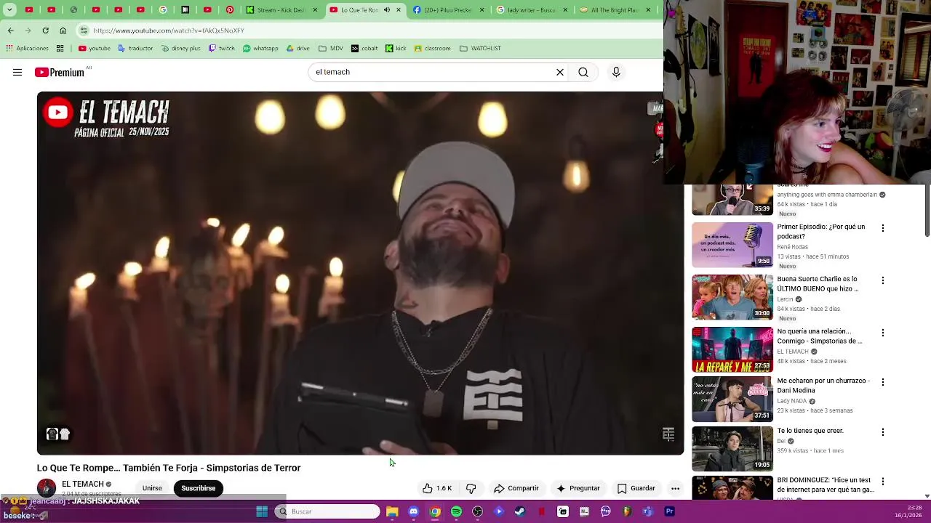Dislike the video with thumbs down

pos(471,488)
